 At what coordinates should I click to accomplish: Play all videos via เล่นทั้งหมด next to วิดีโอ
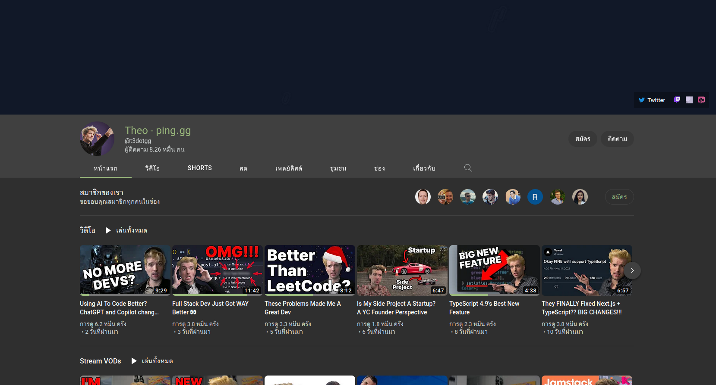(x=127, y=230)
